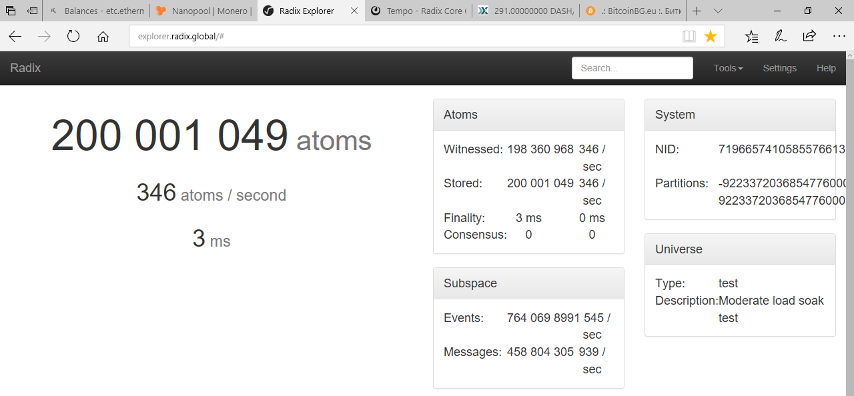Click the "Finality:" label
Screen dimensions: 854x396
pos(464,218)
